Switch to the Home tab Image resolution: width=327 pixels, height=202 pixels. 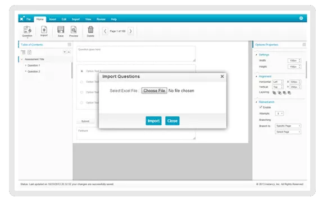(40, 20)
